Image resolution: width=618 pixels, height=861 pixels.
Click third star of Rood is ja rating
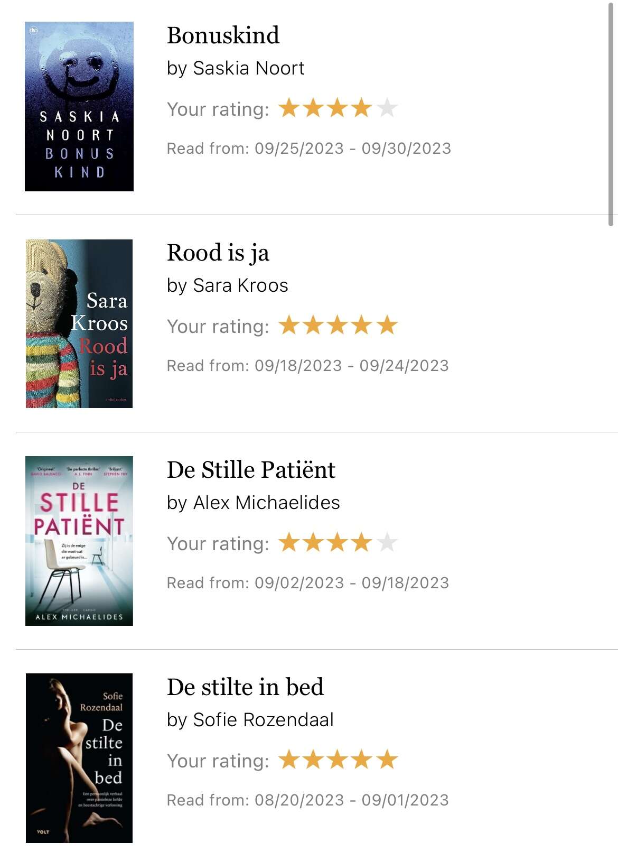click(x=338, y=325)
